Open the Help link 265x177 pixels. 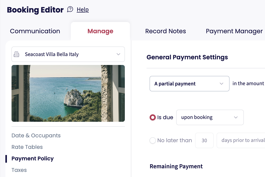(x=83, y=9)
